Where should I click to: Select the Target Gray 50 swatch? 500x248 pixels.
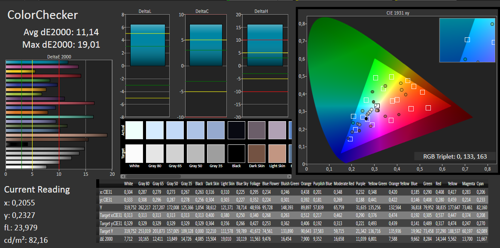coord(195,153)
